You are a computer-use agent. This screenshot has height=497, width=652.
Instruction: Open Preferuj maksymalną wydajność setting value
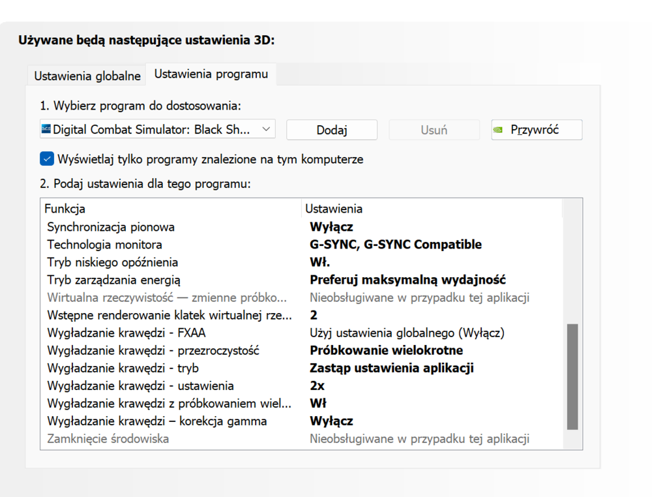[407, 280]
